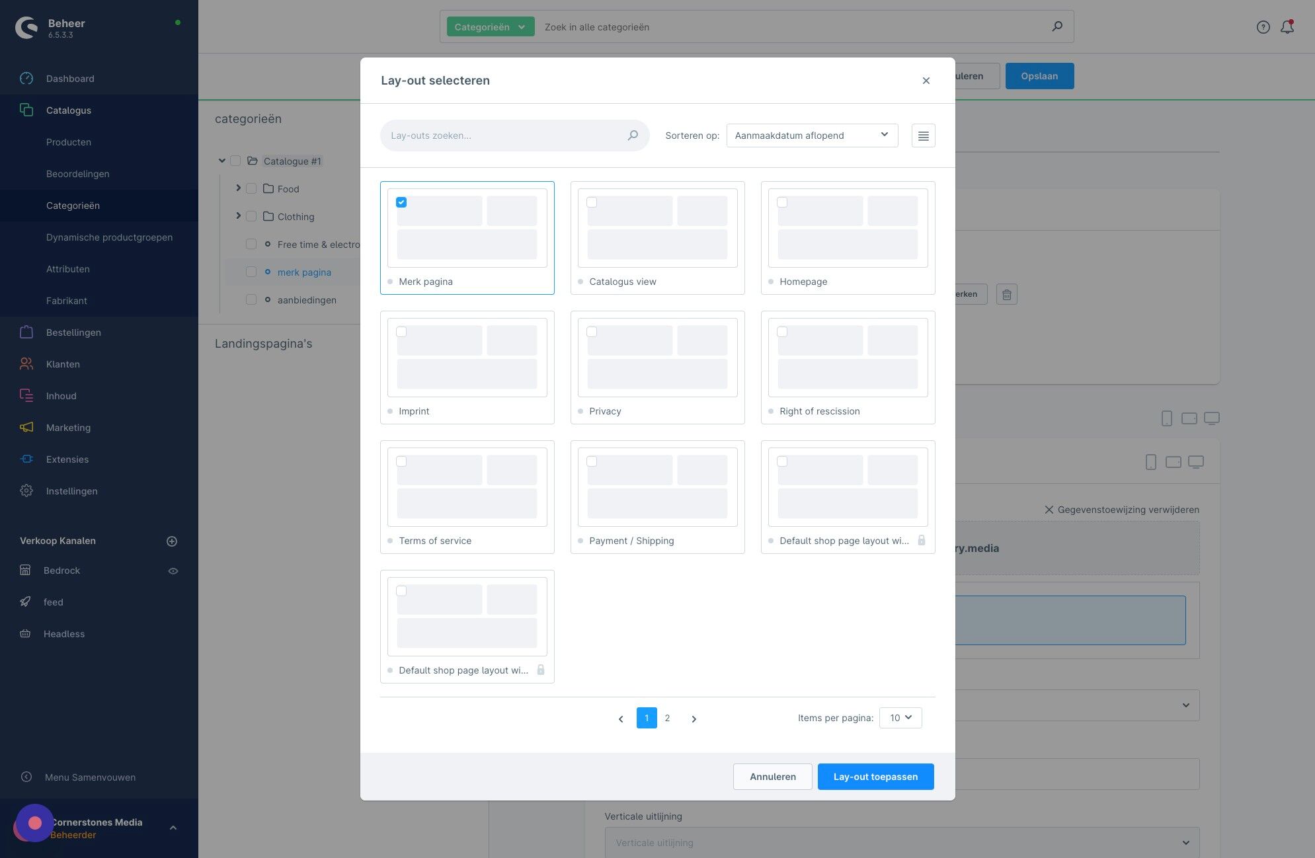Add a new sales channel with plus icon
The image size is (1315, 858).
172,541
